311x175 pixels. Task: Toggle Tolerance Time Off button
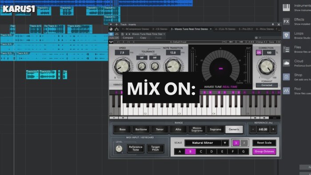coord(155,58)
